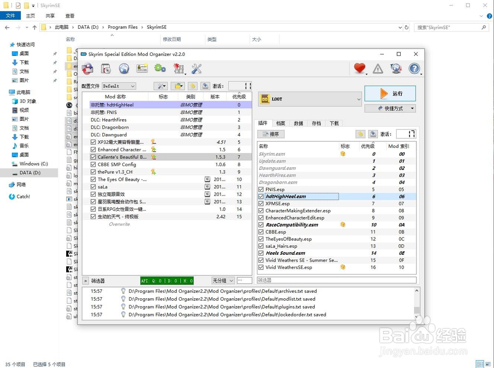Open the Help question mark icon

(x=414, y=68)
